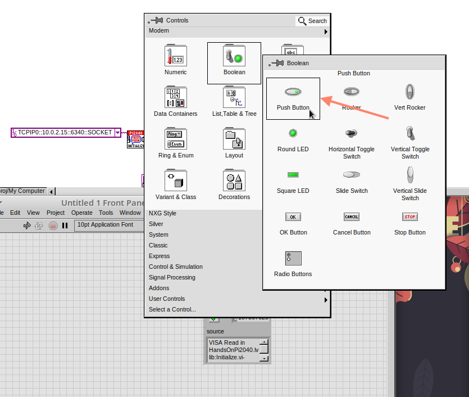Viewport: 469px width, 397px height.
Task: Pin the Boolean palette with thumbtack
Action: (276, 63)
